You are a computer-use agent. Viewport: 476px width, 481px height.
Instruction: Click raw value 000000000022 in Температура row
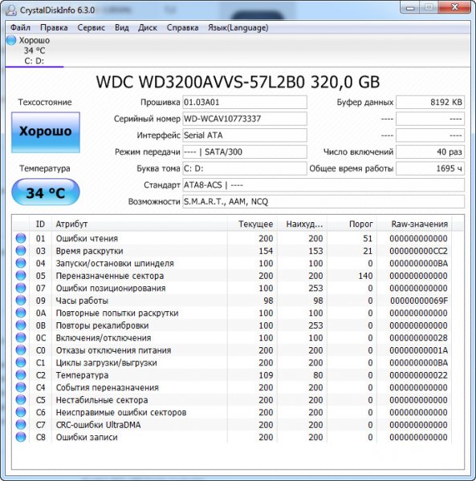pos(418,375)
